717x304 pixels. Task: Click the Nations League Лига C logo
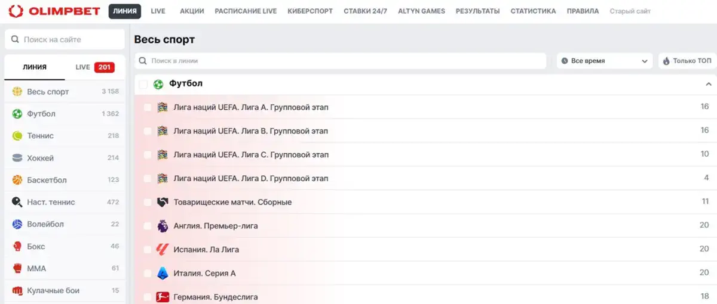click(163, 154)
